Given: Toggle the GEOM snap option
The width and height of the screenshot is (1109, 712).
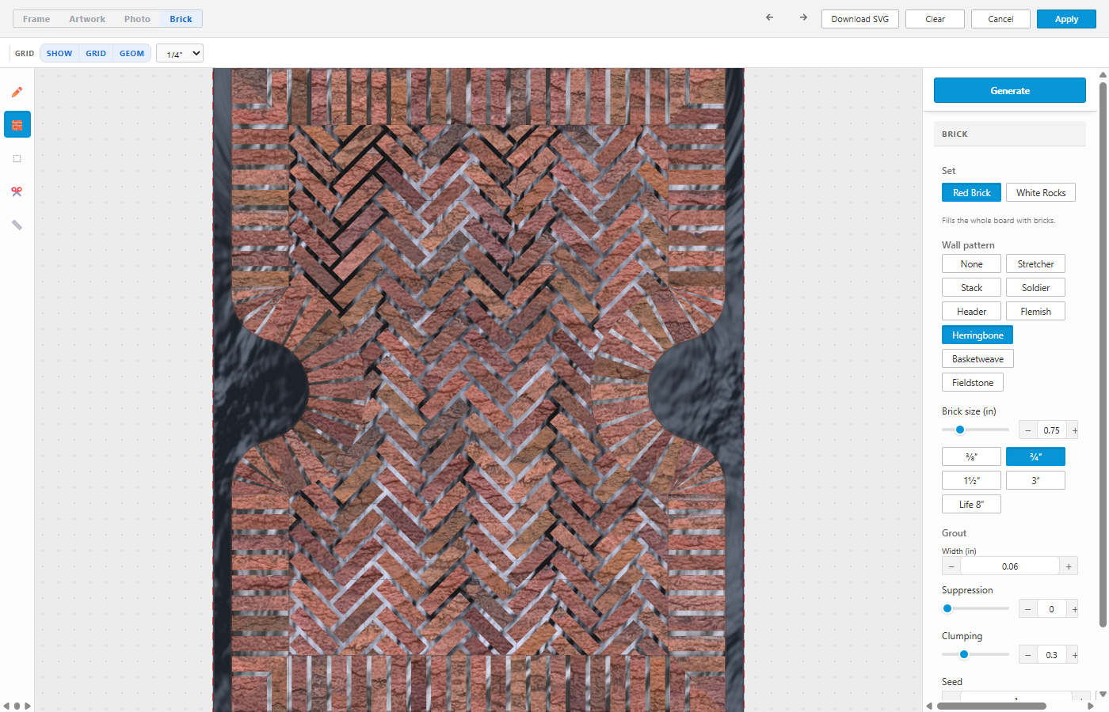Looking at the screenshot, I should pyautogui.click(x=131, y=54).
